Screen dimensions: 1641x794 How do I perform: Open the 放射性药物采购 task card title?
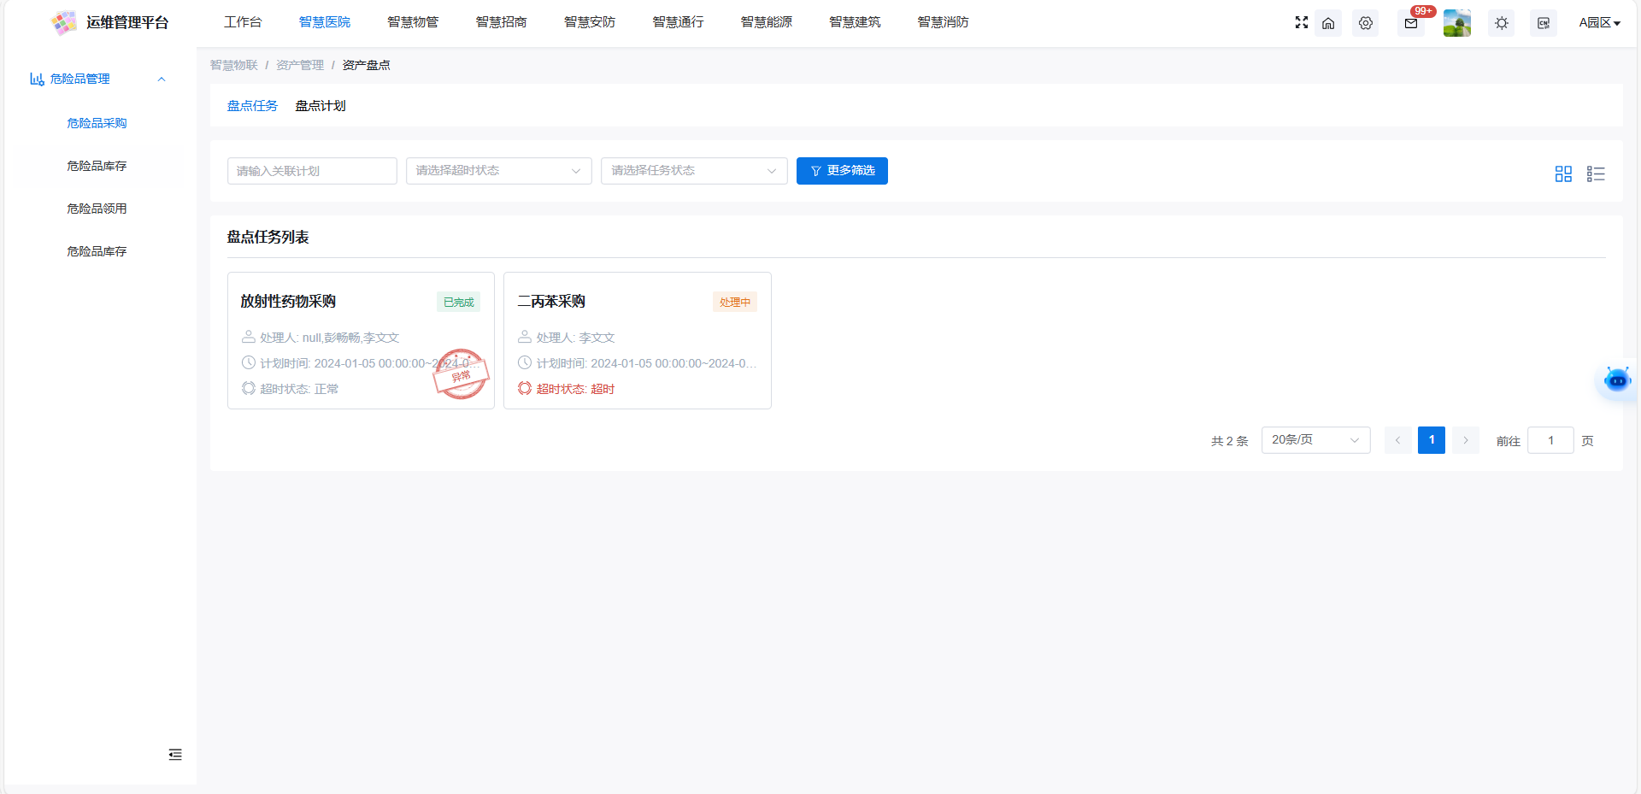point(288,302)
